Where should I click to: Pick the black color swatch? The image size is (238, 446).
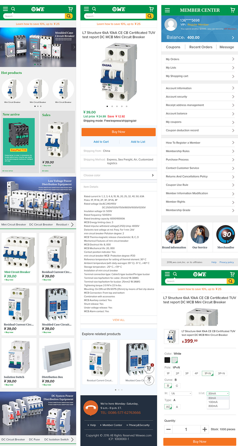coord(167,360)
